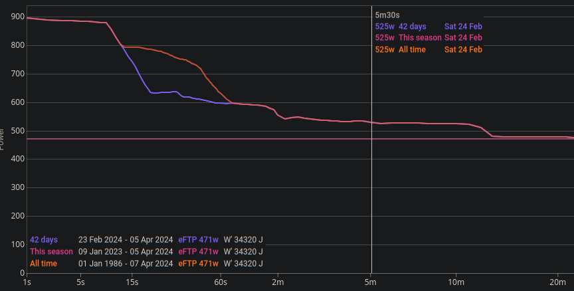The height and width of the screenshot is (291, 574).
Task: Select the 01 Jan 1986 - 07 Apr 2024 range
Action: tap(126, 264)
